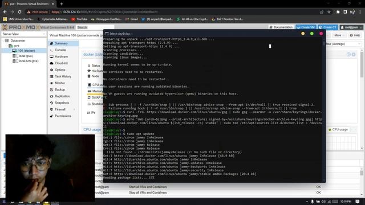365x205 pixels.
Task: Click the Help button
Action: click(355, 35)
